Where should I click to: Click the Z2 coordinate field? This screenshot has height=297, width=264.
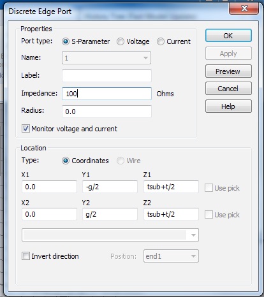click(x=171, y=214)
